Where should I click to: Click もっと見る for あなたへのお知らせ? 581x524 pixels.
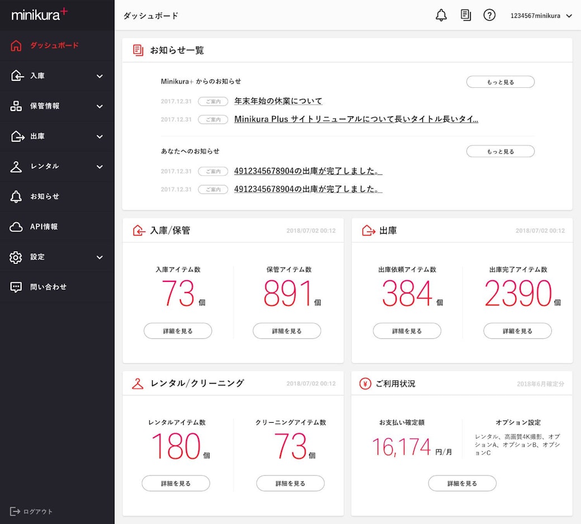(500, 152)
